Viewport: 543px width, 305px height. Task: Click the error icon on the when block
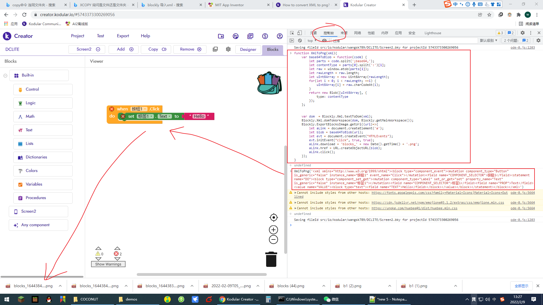(x=112, y=109)
